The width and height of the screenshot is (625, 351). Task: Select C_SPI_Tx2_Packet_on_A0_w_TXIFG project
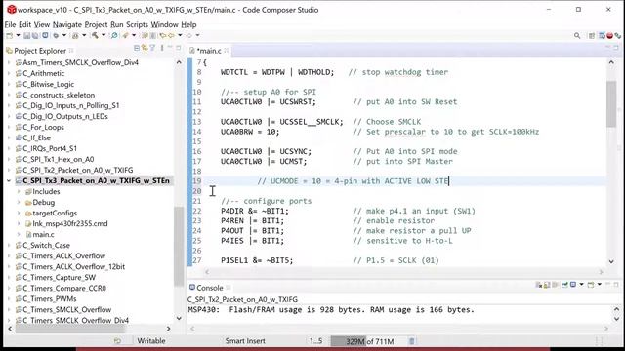78,171
